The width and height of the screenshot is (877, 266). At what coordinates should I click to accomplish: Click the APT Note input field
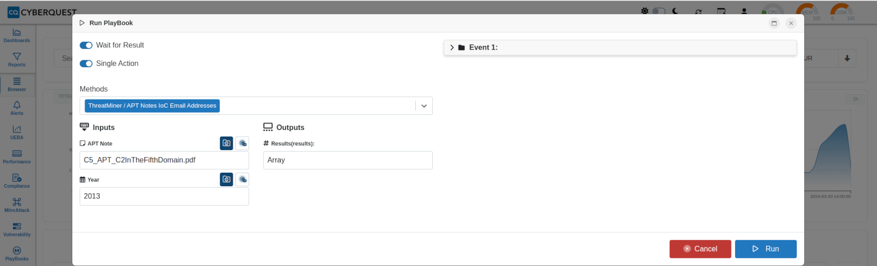tap(164, 160)
